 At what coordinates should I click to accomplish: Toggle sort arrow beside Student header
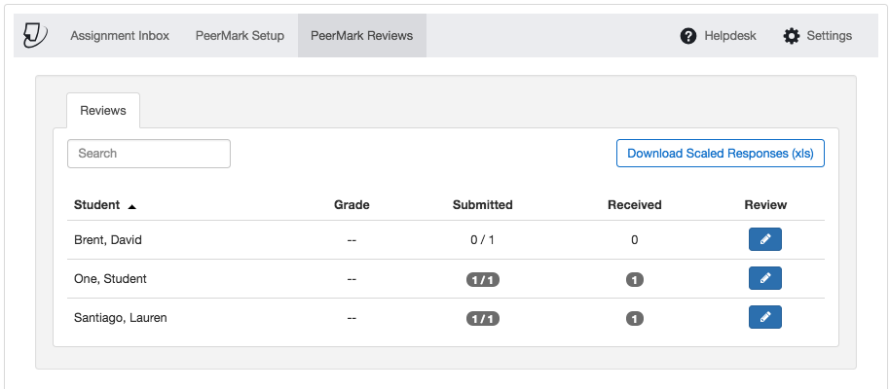tap(131, 206)
